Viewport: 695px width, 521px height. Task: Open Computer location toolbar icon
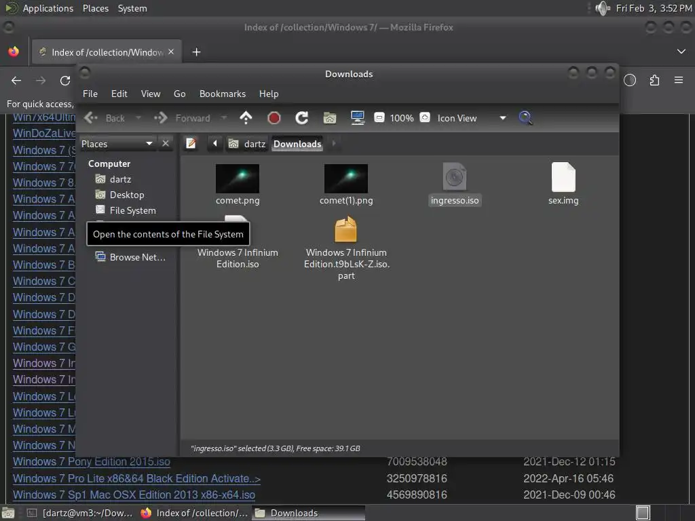(357, 118)
